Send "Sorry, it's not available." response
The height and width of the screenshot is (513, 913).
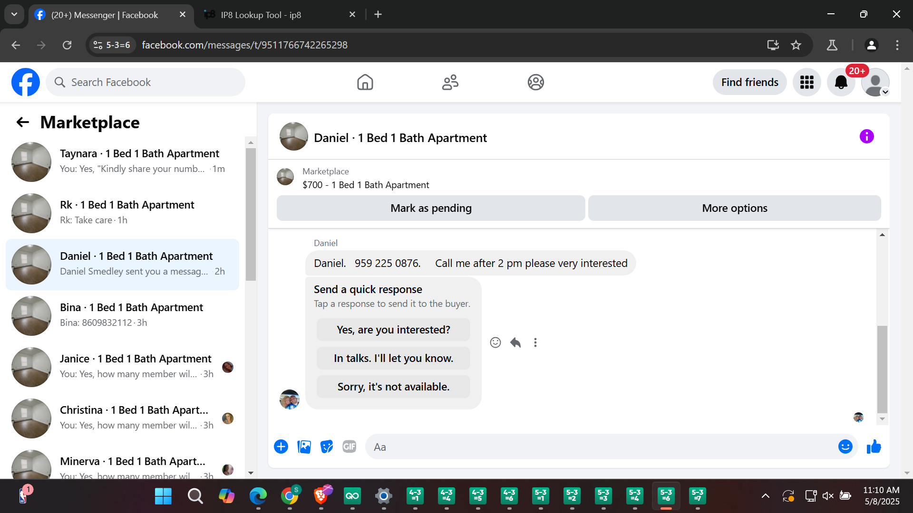393,387
